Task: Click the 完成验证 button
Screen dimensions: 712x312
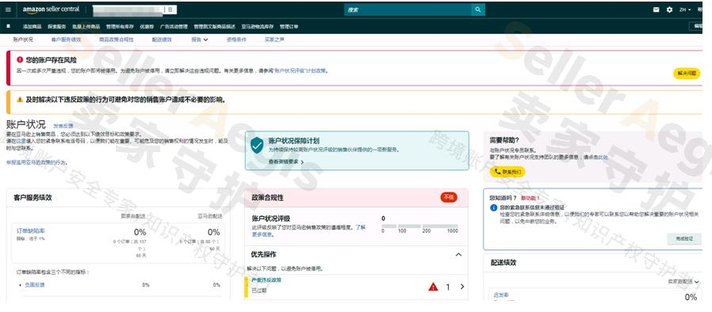Action: coord(684,238)
